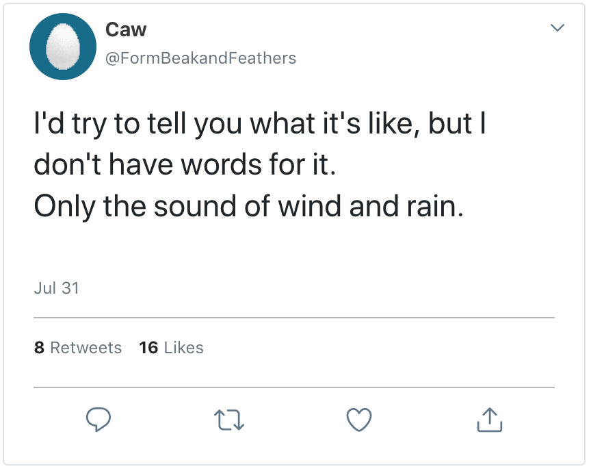591x471 pixels.
Task: Click the text "don't have words for it."
Action: coord(185,164)
